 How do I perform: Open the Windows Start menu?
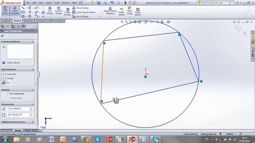pos(5,139)
